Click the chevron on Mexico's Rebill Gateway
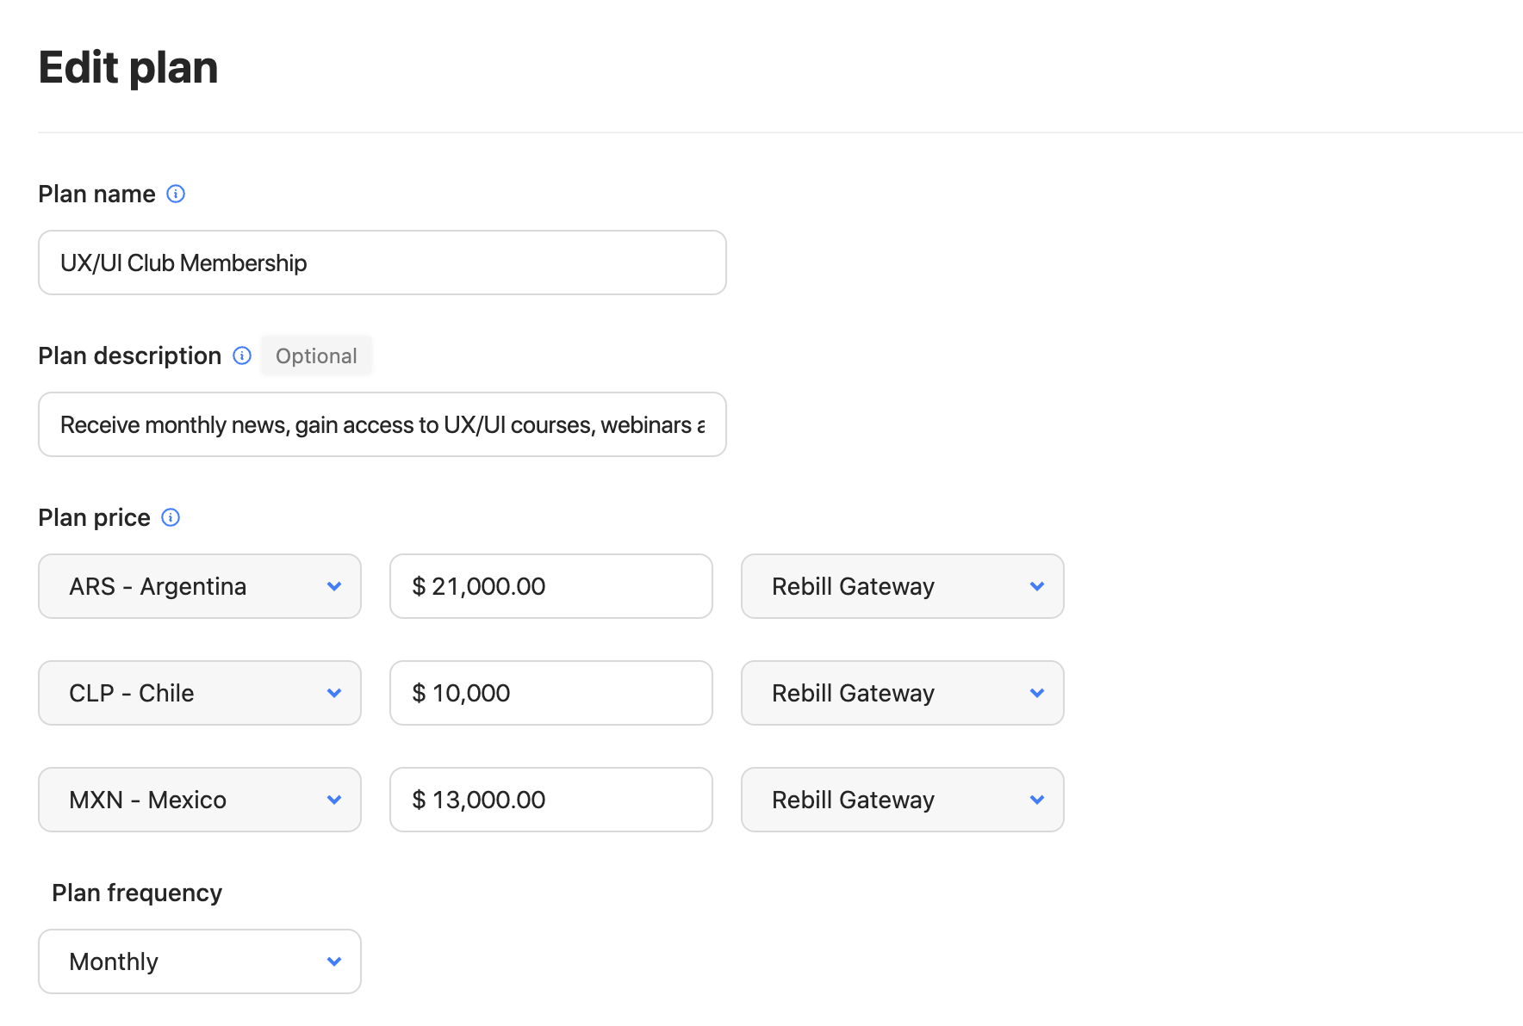This screenshot has height=1026, width=1523. (x=1037, y=800)
